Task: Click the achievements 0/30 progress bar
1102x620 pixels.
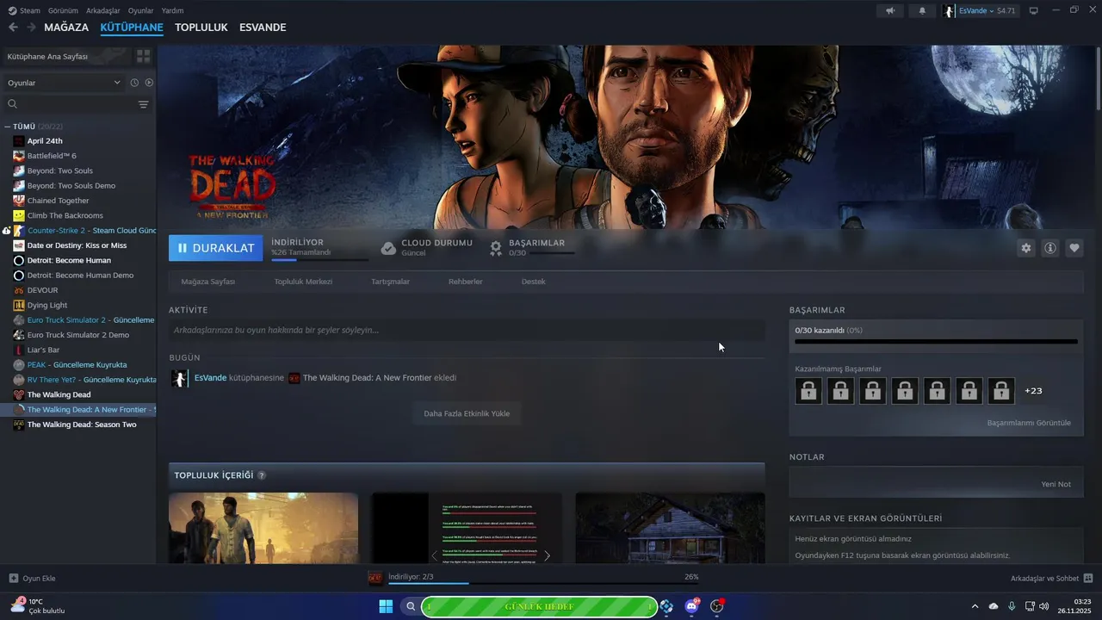Action: tap(937, 341)
